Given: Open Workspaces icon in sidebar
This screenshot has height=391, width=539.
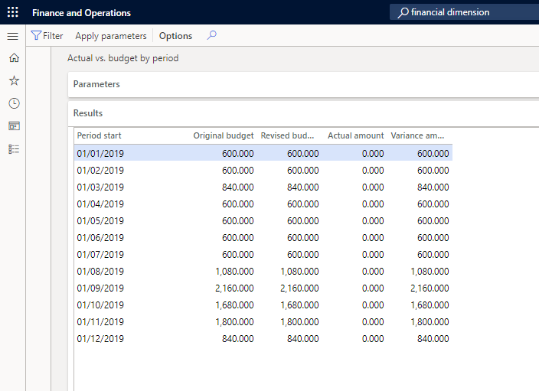Looking at the screenshot, I should 14,125.
